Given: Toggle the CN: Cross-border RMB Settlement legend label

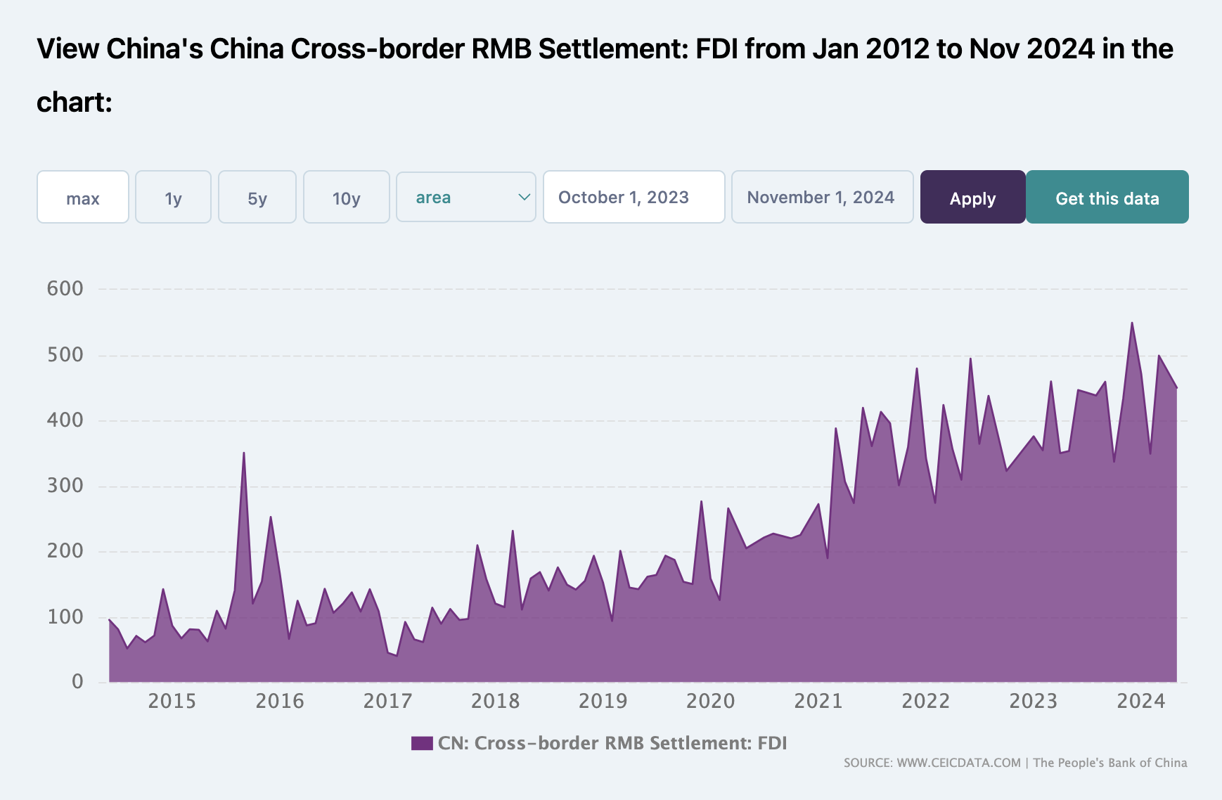Looking at the screenshot, I should 612,743.
